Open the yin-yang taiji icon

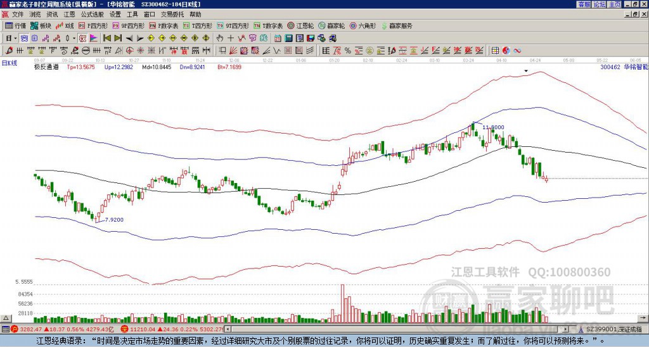point(506,51)
